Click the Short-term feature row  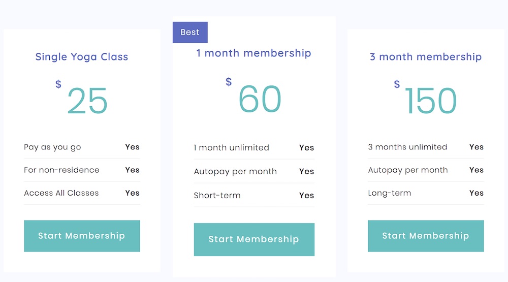coord(254,196)
